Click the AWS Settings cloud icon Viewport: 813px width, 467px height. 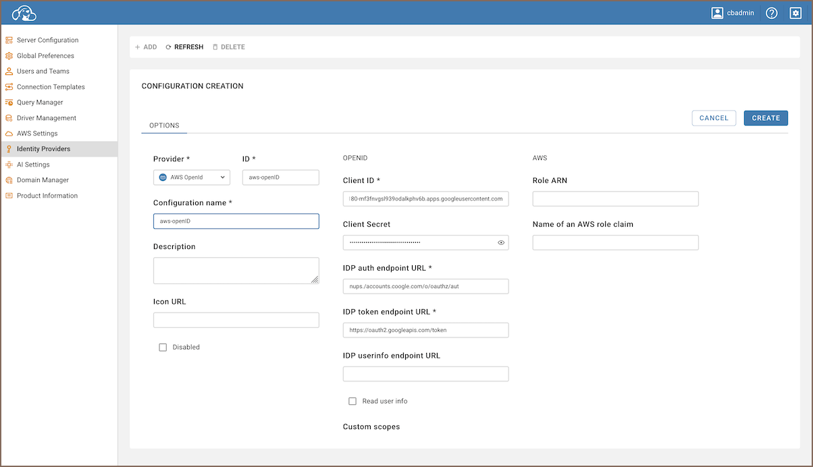pyautogui.click(x=9, y=134)
